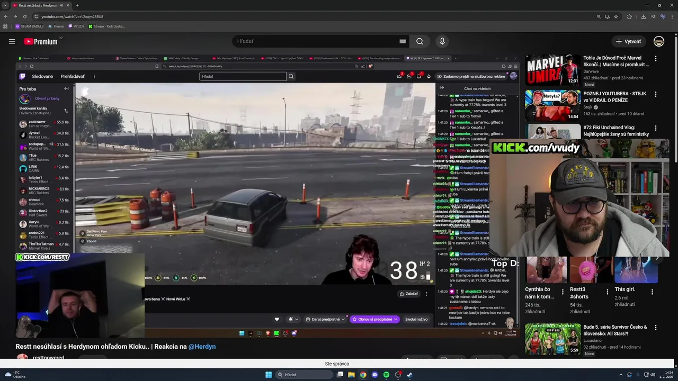Image resolution: width=678 pixels, height=381 pixels.
Task: Open options for POZNEJ YOUTUBERA video
Action: coord(656,94)
